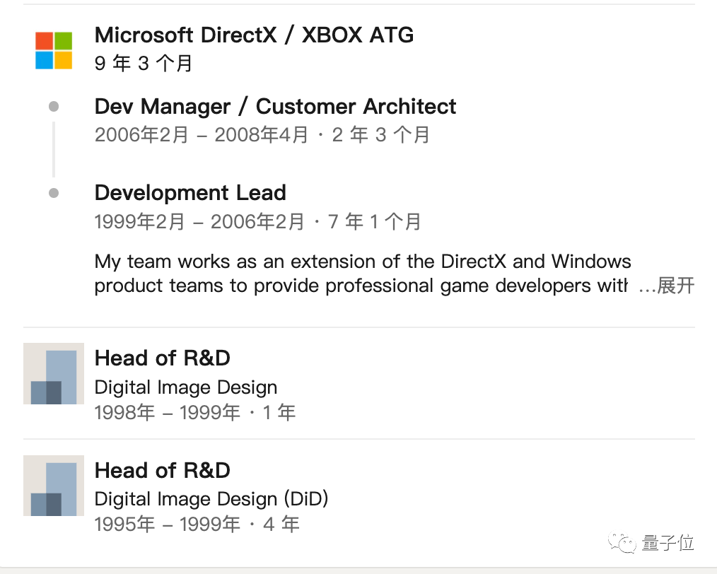Click the WeChat icon in the watermark
Image resolution: width=717 pixels, height=574 pixels.
[x=625, y=543]
